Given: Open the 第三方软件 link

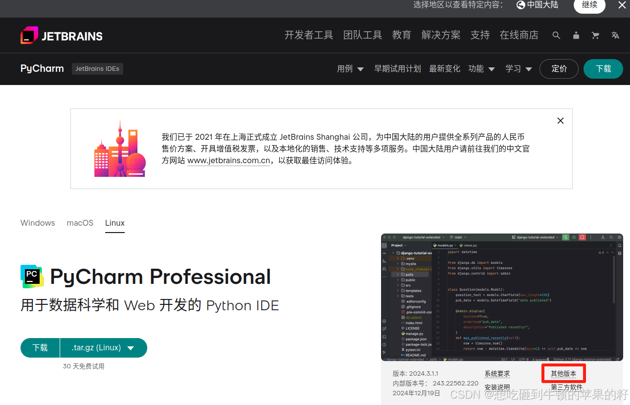Looking at the screenshot, I should point(566,387).
